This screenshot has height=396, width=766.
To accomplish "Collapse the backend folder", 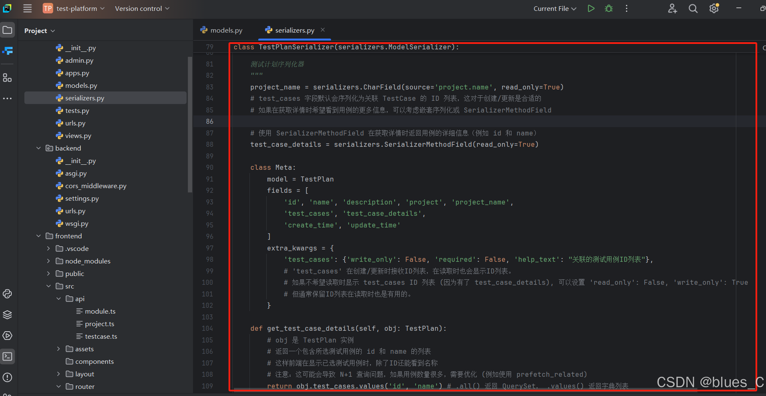I will coord(39,148).
